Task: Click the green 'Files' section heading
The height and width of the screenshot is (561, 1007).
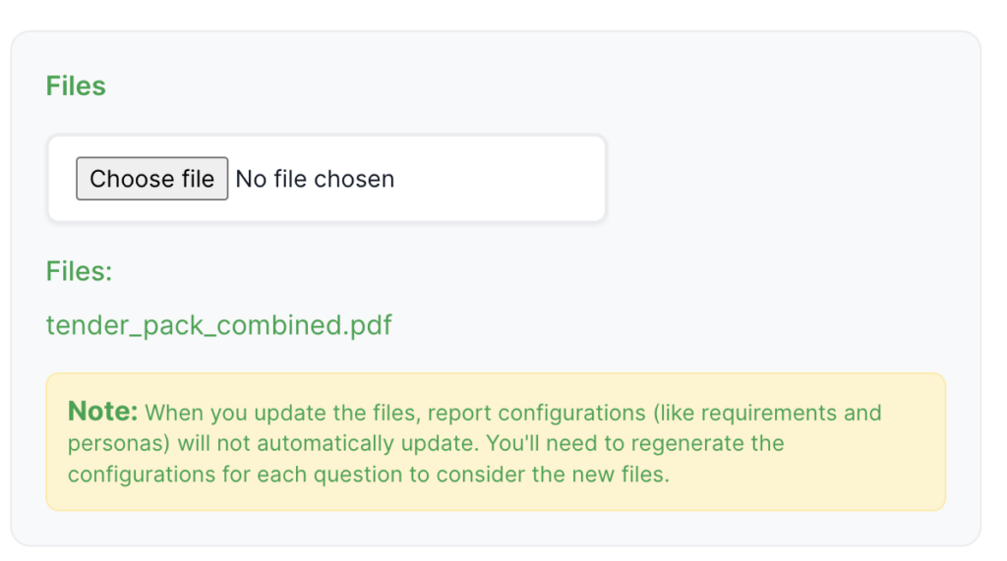Action: [76, 86]
